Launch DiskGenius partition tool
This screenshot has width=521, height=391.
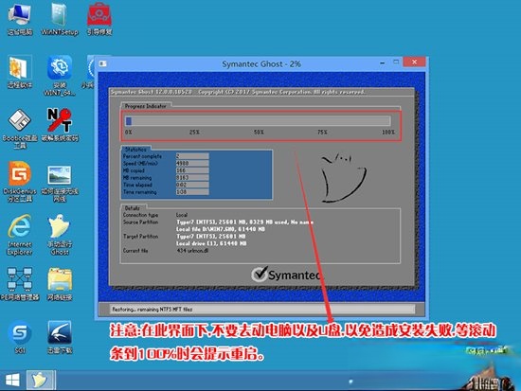click(x=20, y=182)
